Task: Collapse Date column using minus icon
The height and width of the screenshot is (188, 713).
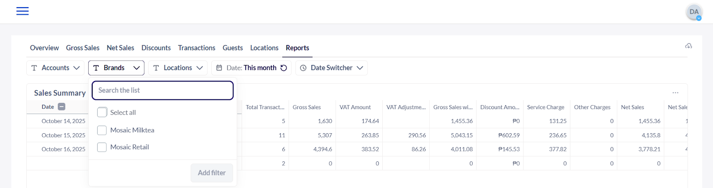Action: point(61,106)
